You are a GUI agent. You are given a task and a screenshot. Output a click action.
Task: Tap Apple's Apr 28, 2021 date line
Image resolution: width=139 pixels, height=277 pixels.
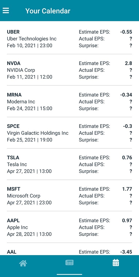(29, 234)
